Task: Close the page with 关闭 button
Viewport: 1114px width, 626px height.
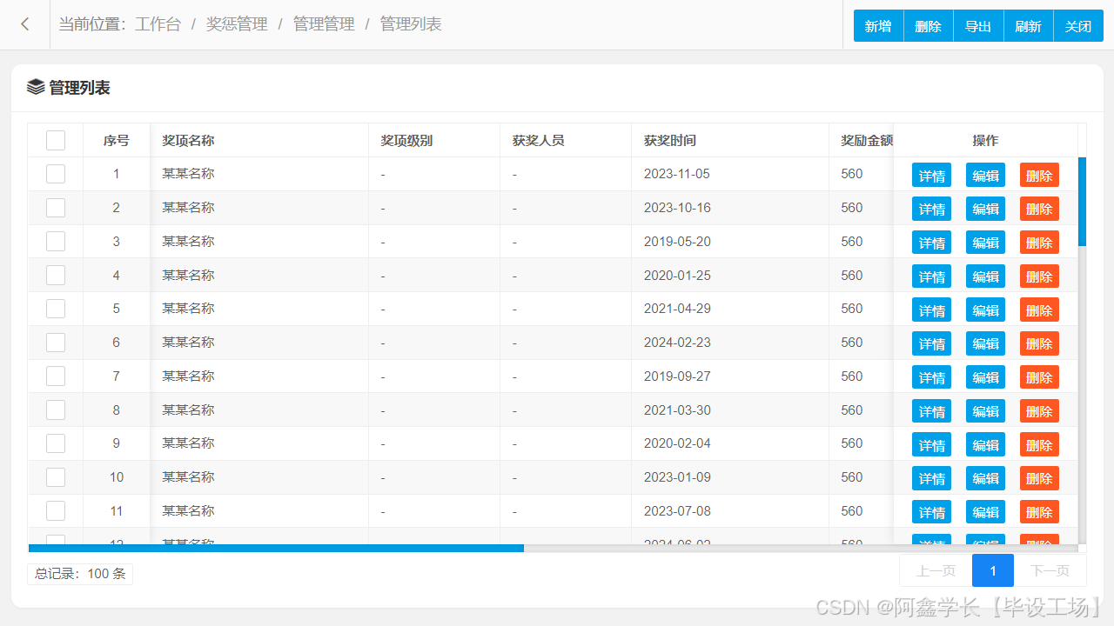Action: (1078, 26)
